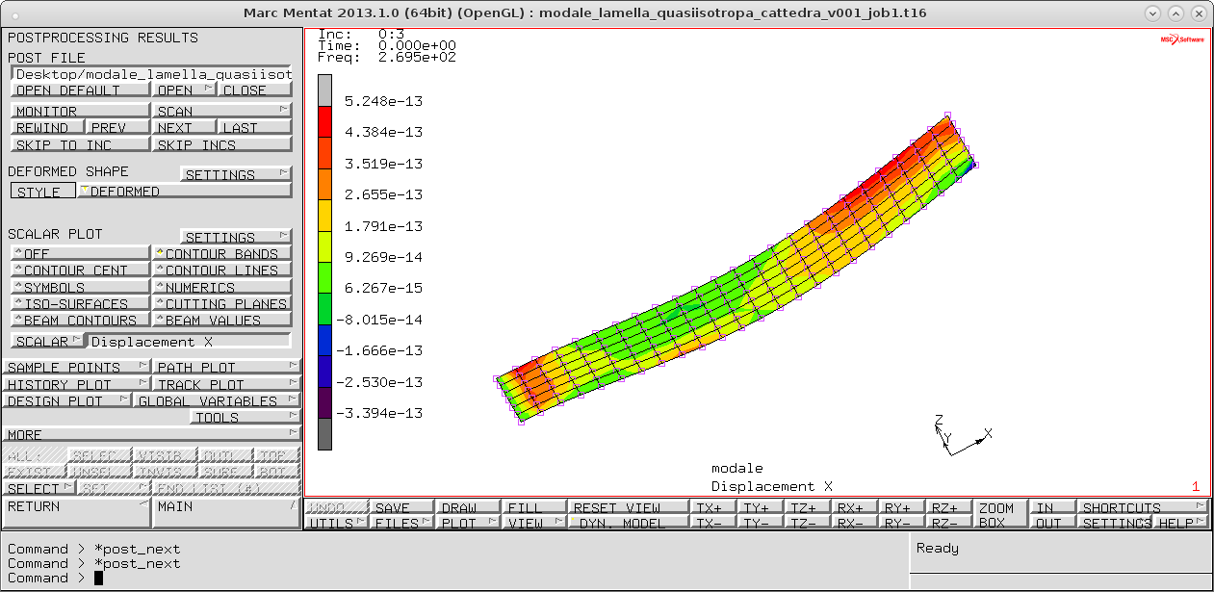The height and width of the screenshot is (592, 1214).
Task: Zoom IN on the model
Action: click(x=1050, y=507)
